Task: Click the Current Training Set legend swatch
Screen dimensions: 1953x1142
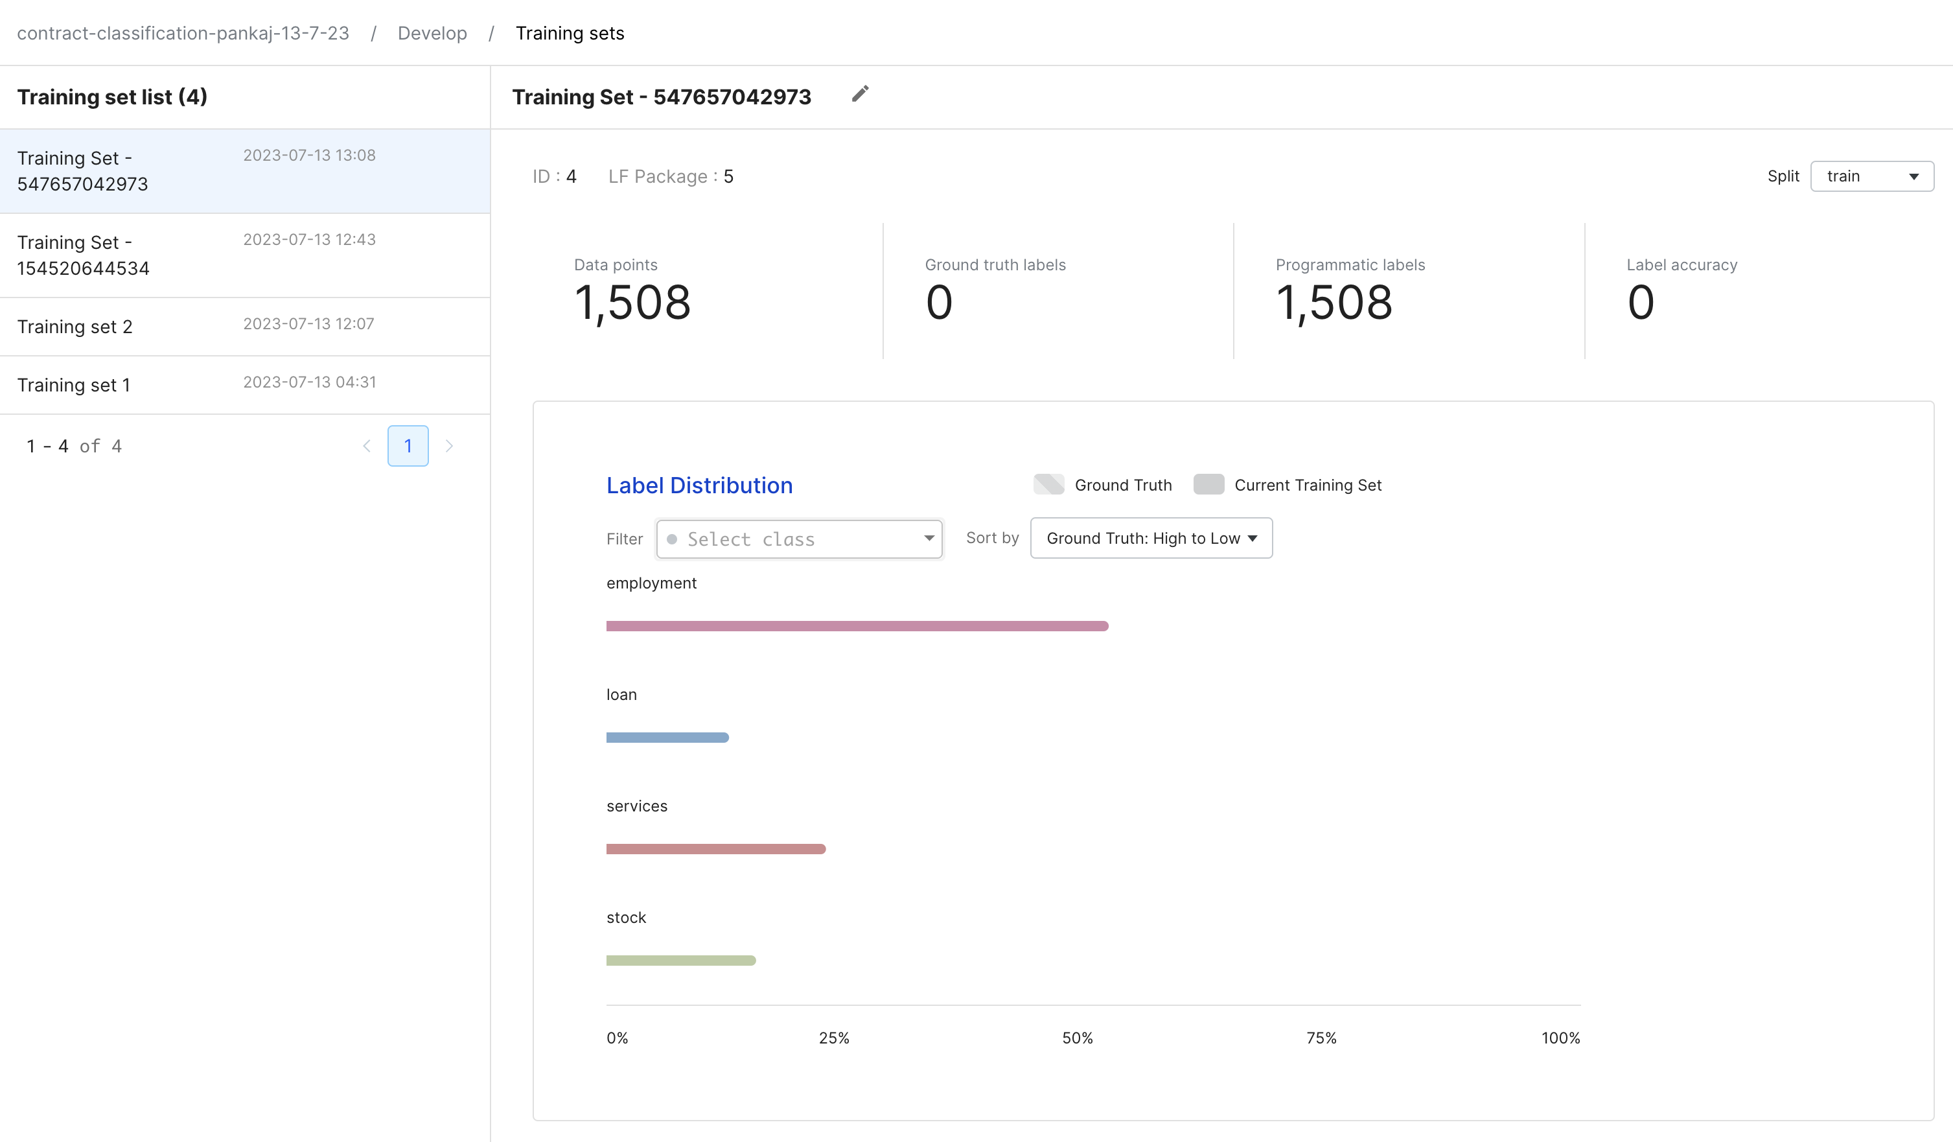Action: click(x=1208, y=485)
